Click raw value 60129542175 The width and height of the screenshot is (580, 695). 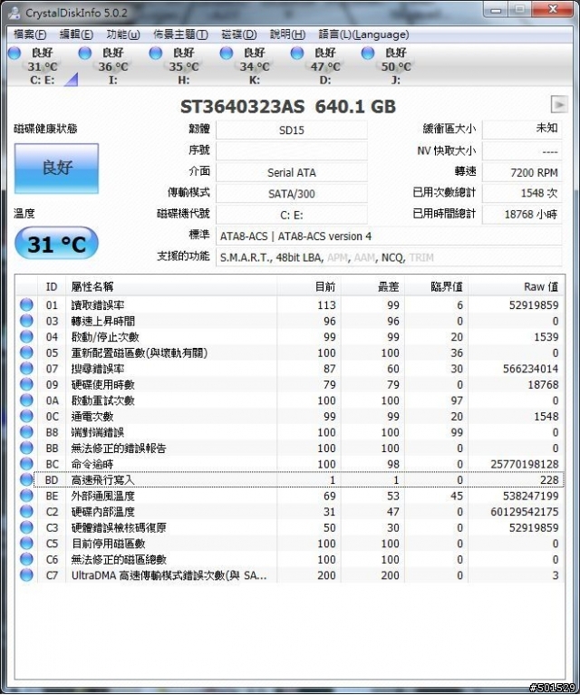click(x=524, y=512)
